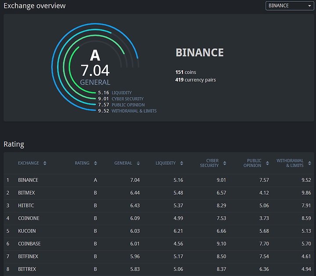This screenshot has height=276, width=316.
Task: Sort table by Public Opinion column arrows
Action: coord(267,163)
